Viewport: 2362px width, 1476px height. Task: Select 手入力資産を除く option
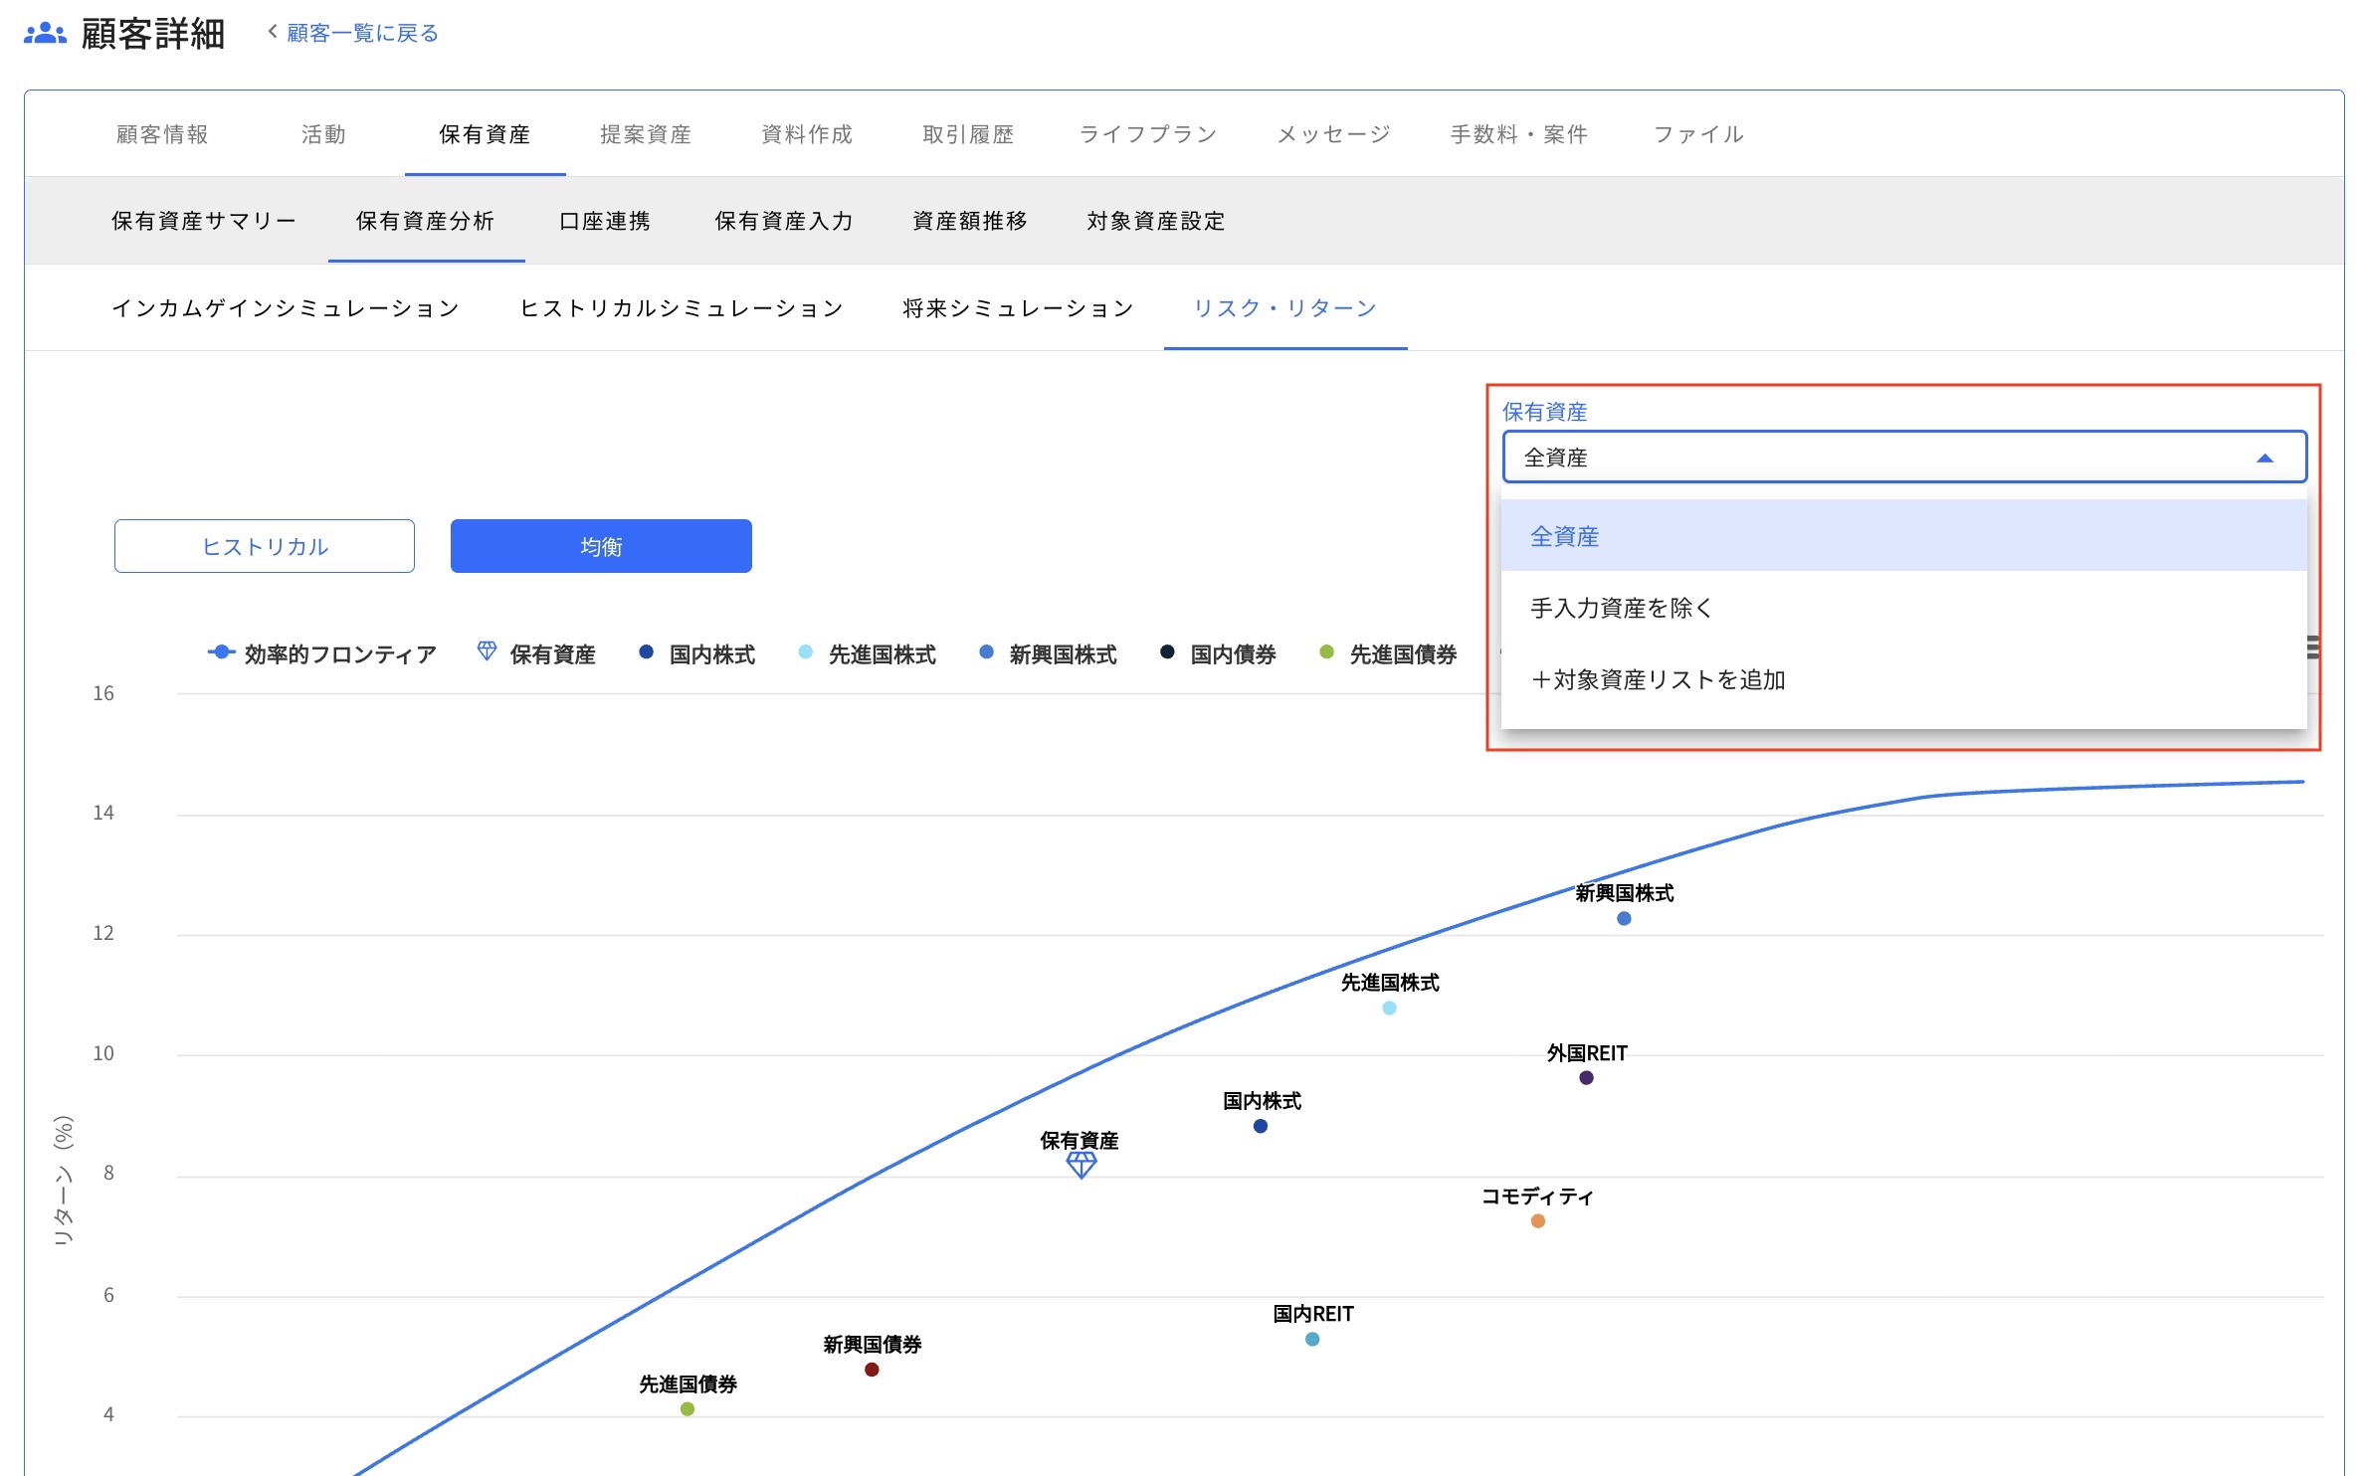[1621, 608]
